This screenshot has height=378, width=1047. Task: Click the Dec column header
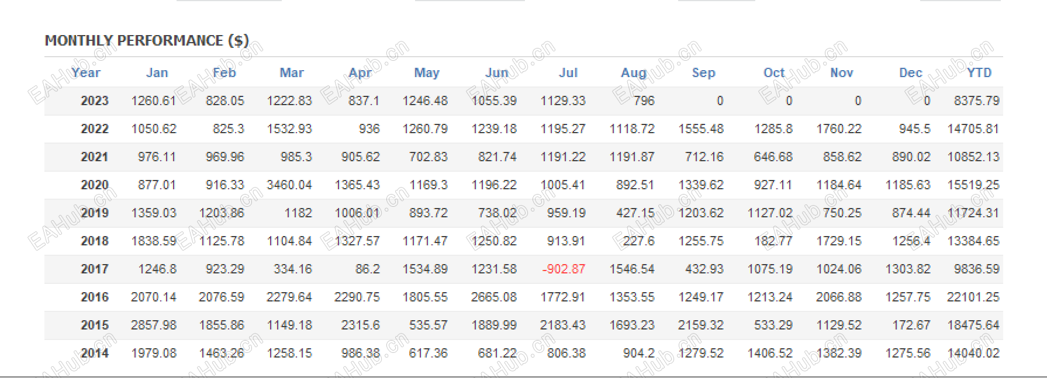(x=911, y=72)
